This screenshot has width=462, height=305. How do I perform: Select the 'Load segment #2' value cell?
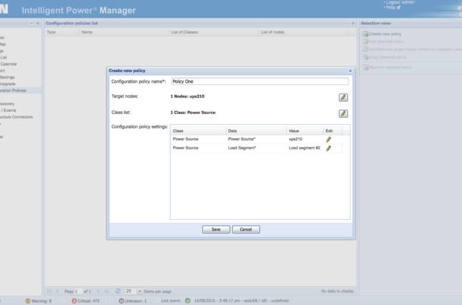click(304, 148)
